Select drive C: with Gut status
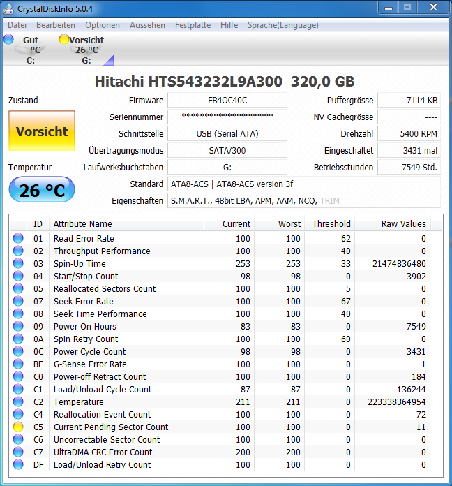 click(x=31, y=50)
